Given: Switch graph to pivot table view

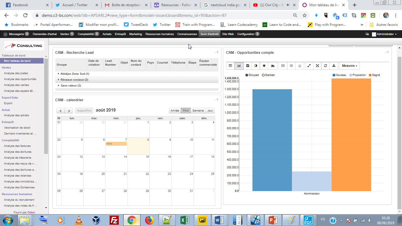Looking at the screenshot, I should [x=230, y=66].
